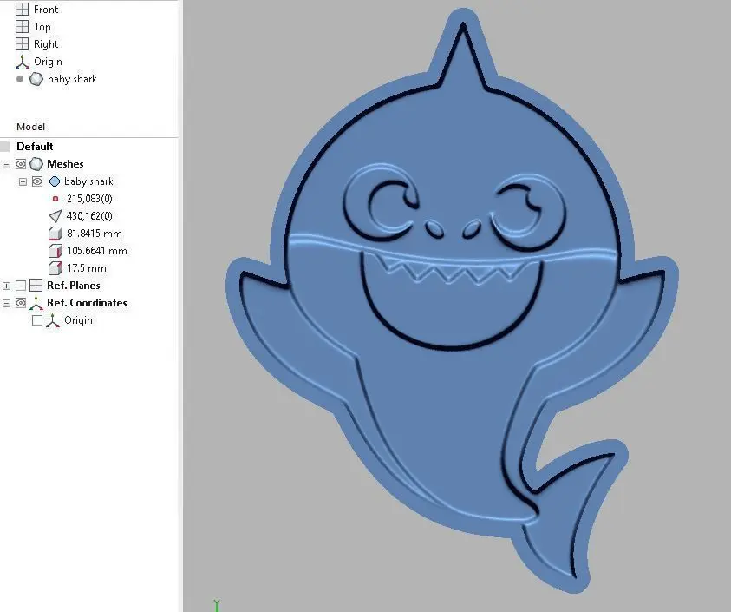Collapse the Meshes tree node
The height and width of the screenshot is (612, 731).
7,164
